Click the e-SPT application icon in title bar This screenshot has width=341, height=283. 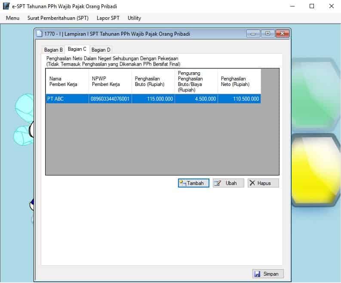[x=6, y=6]
